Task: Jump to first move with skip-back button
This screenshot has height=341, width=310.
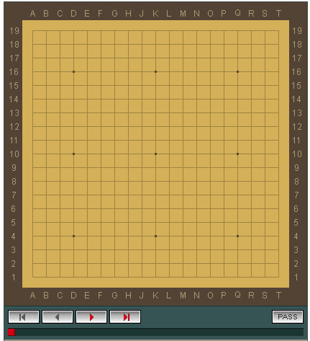Action: (24, 317)
